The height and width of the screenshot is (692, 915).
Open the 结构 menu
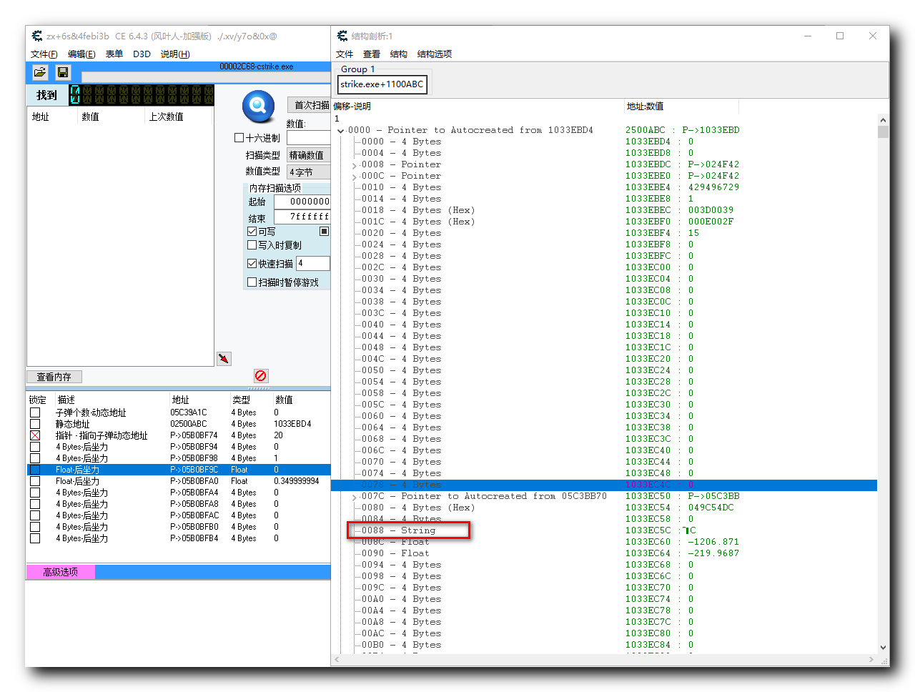pos(399,54)
